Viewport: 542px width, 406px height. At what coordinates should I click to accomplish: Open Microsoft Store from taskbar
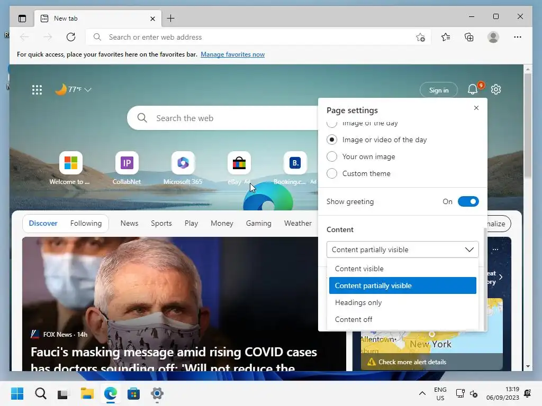133,393
